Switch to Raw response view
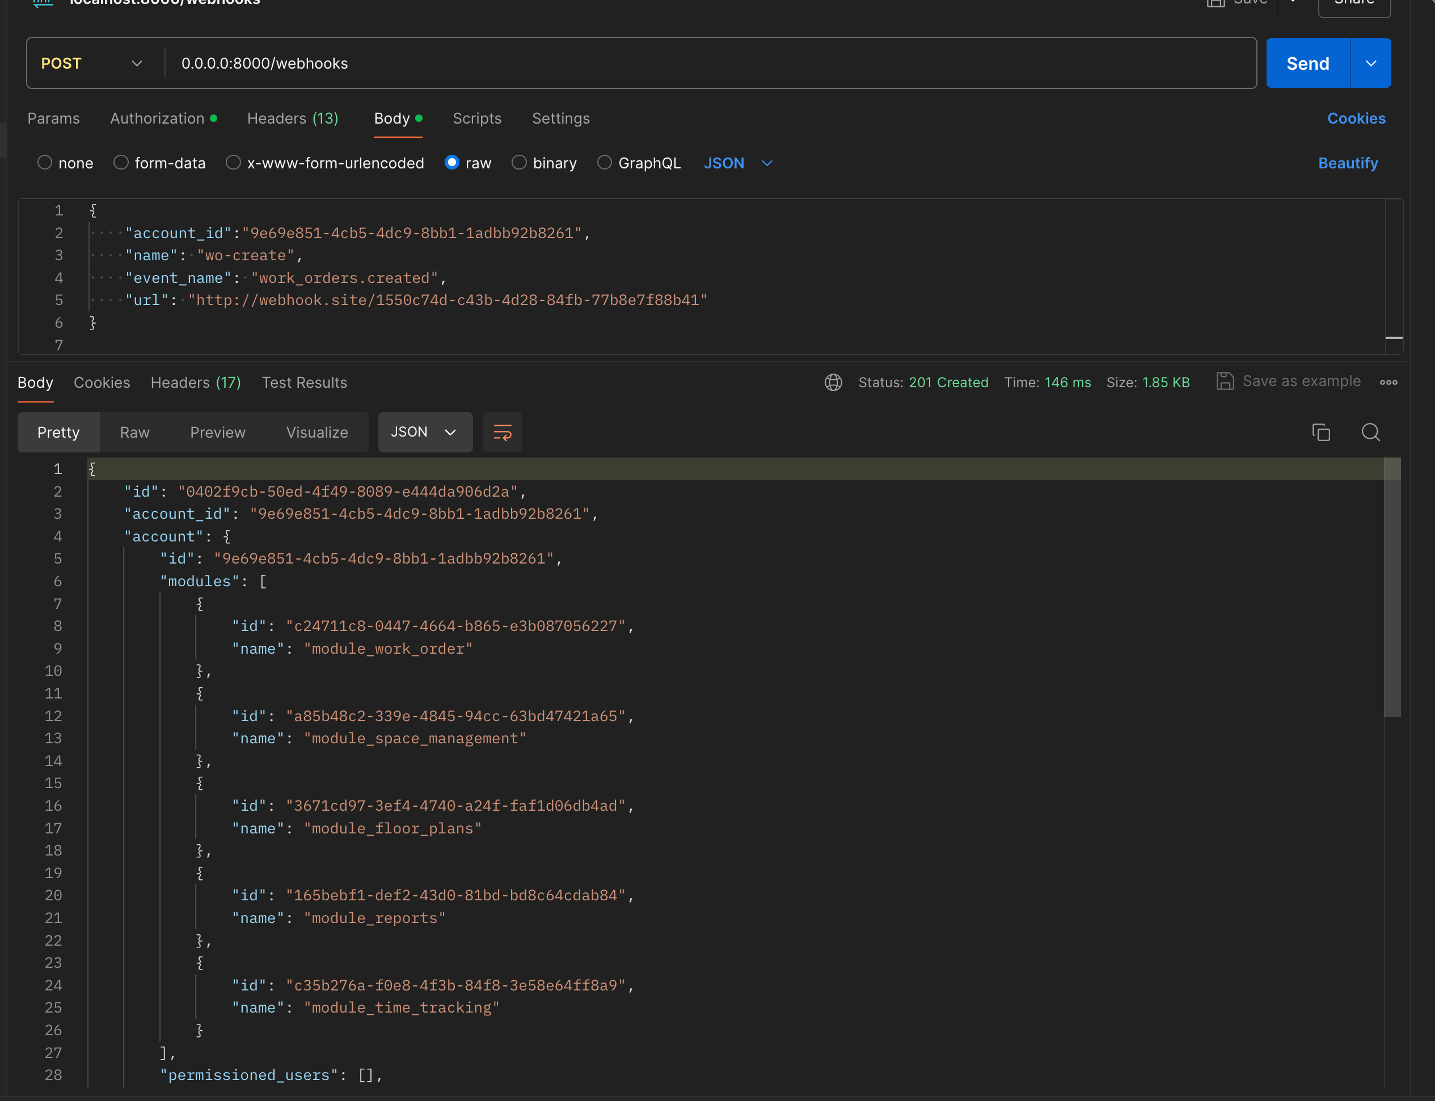Image resolution: width=1435 pixels, height=1101 pixels. [135, 433]
